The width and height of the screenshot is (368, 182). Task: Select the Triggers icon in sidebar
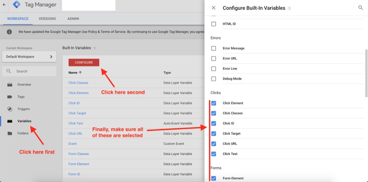click(x=10, y=109)
